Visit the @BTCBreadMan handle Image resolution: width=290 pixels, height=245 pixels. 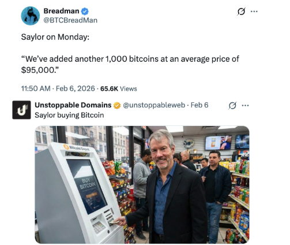click(70, 20)
